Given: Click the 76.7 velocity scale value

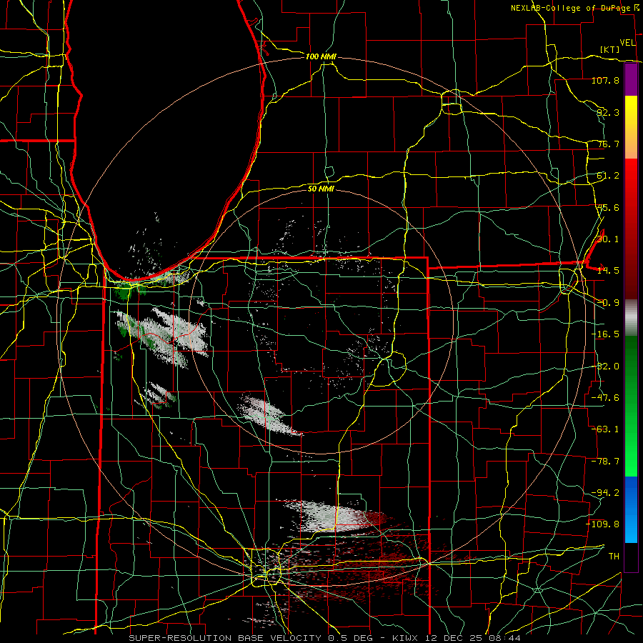Looking at the screenshot, I should pyautogui.click(x=608, y=144).
